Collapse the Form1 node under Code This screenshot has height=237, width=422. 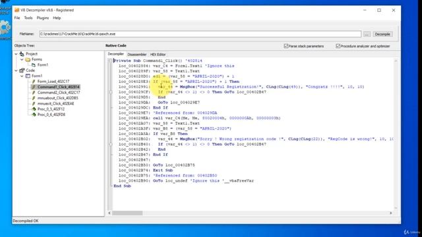(x=22, y=76)
